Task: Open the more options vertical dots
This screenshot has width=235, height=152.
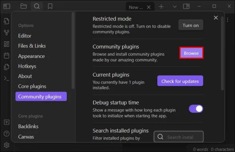Action: pos(228,20)
